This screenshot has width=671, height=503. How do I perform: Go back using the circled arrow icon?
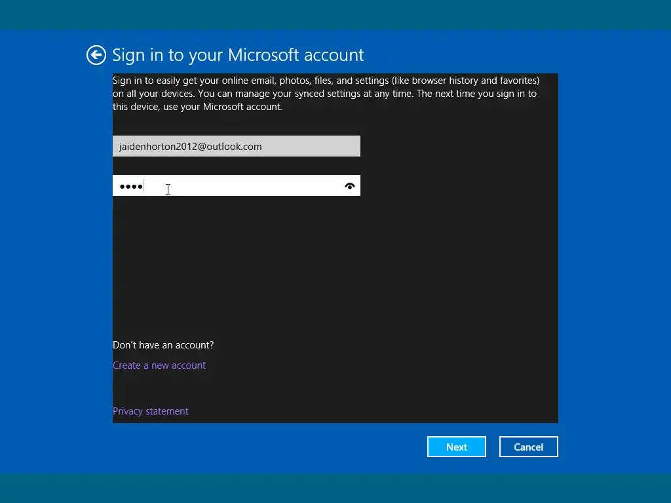[96, 55]
